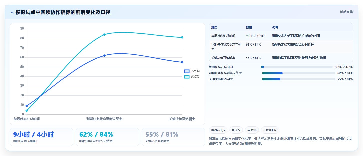Click the 维度 column header
This screenshot has width=363, height=156.
(x=214, y=27)
